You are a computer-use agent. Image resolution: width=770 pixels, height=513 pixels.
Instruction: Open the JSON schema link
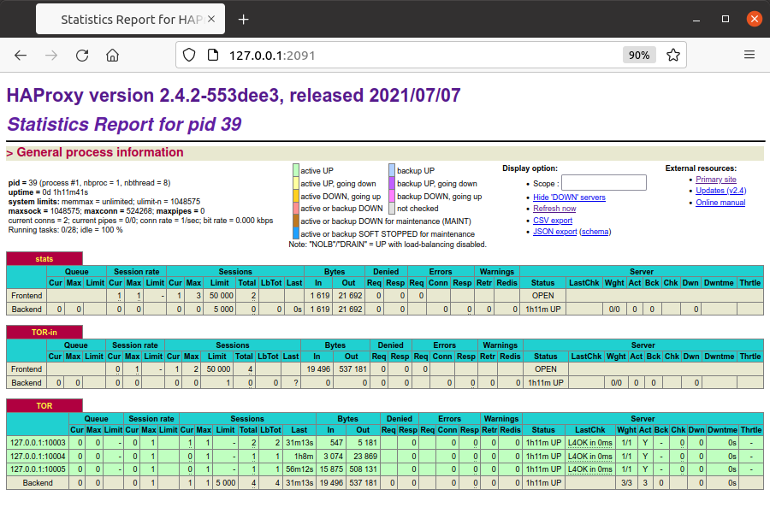(596, 232)
